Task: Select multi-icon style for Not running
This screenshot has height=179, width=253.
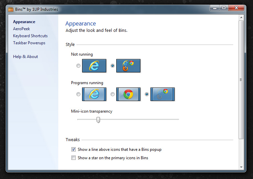Action: click(113, 66)
